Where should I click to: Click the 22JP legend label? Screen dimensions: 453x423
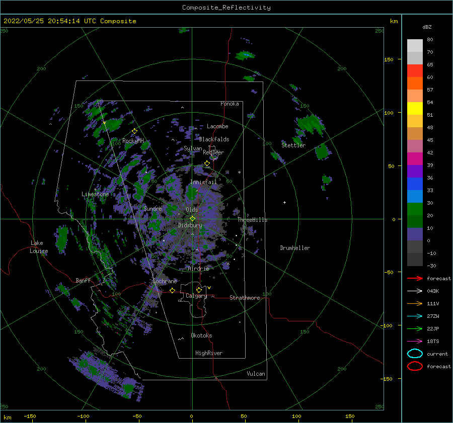433,328
